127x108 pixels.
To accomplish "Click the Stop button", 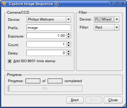I will [x=94, y=100].
